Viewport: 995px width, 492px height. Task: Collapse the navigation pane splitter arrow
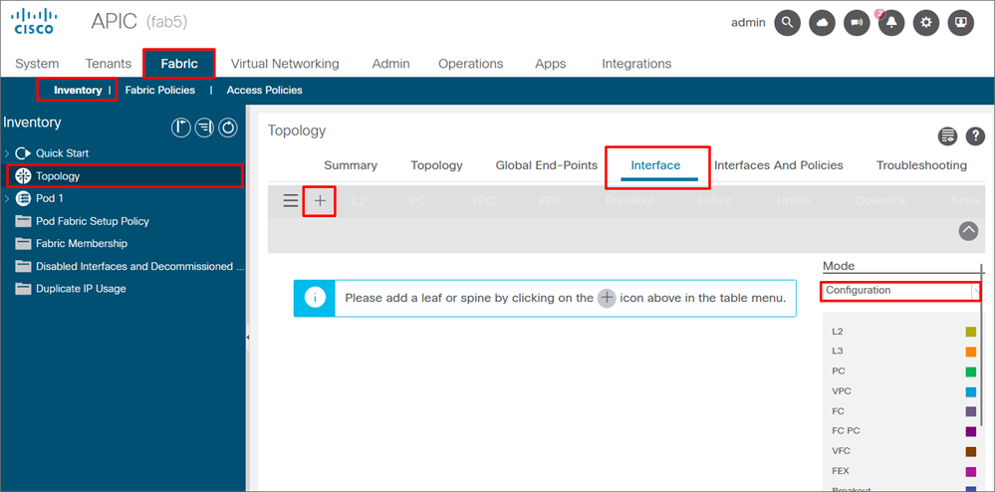point(247,337)
